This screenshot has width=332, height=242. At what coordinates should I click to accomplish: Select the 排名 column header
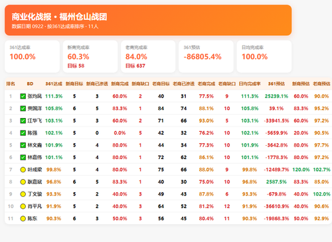[11, 84]
